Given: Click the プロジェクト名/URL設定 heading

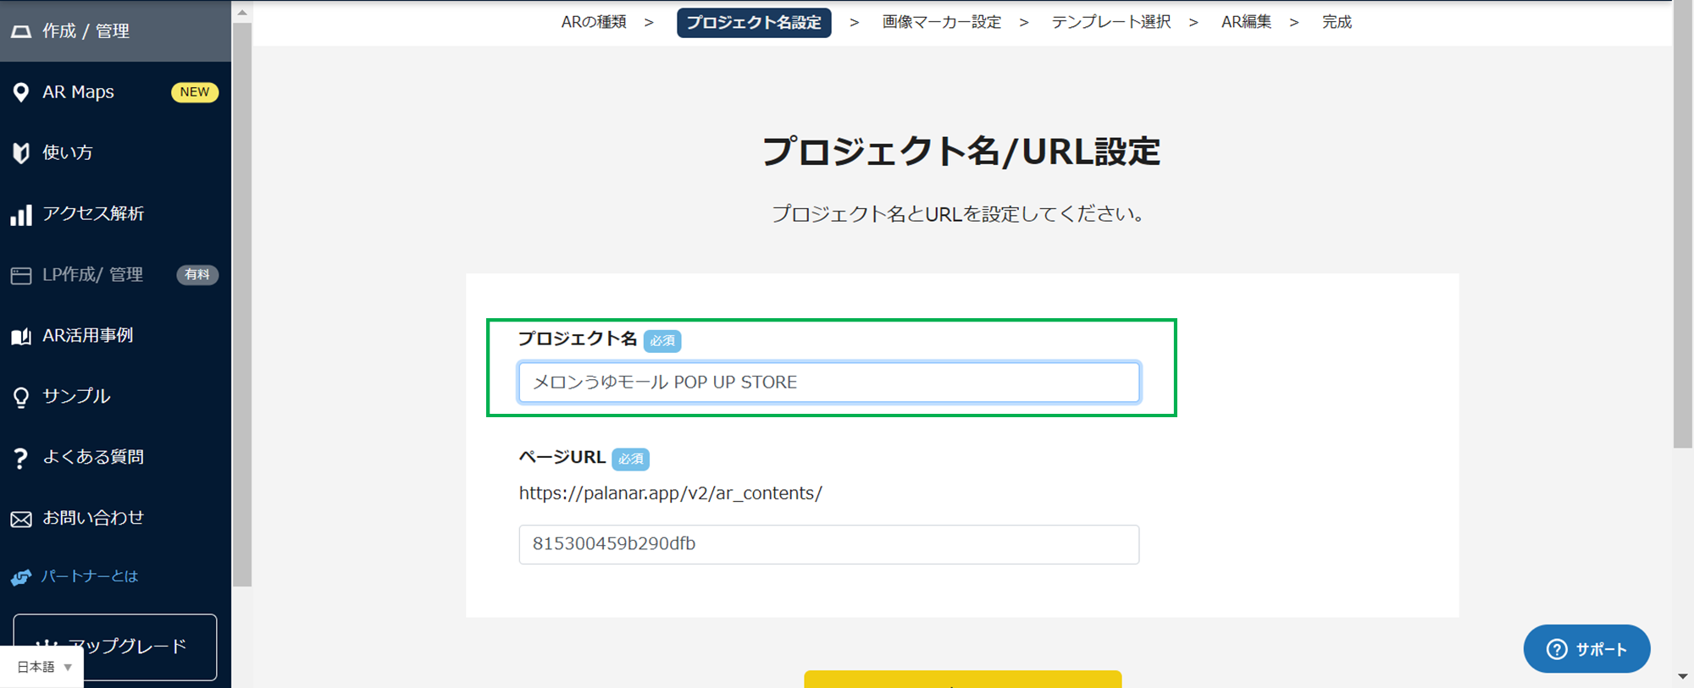Looking at the screenshot, I should pos(961,151).
